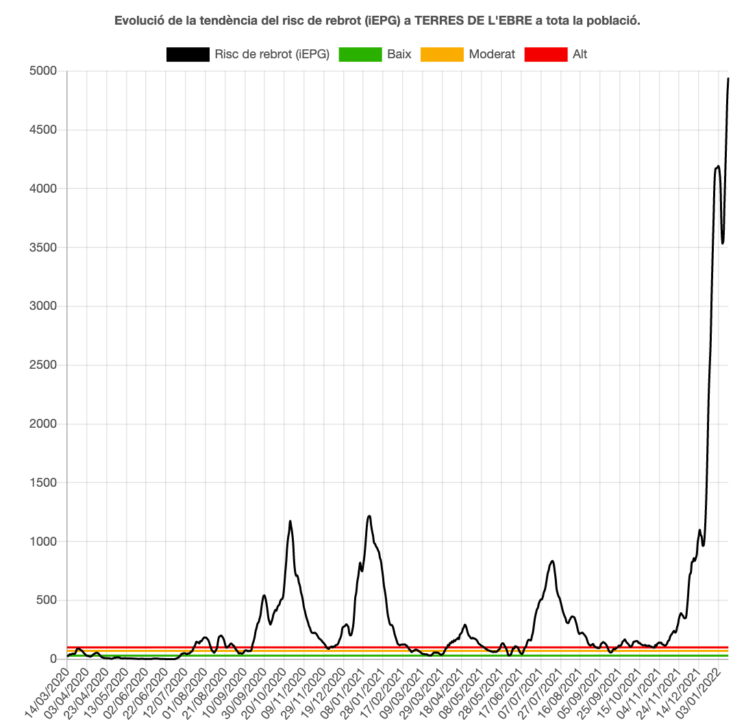733x728 pixels.
Task: Toggle the 'Moderat' legend text
Action: point(492,54)
